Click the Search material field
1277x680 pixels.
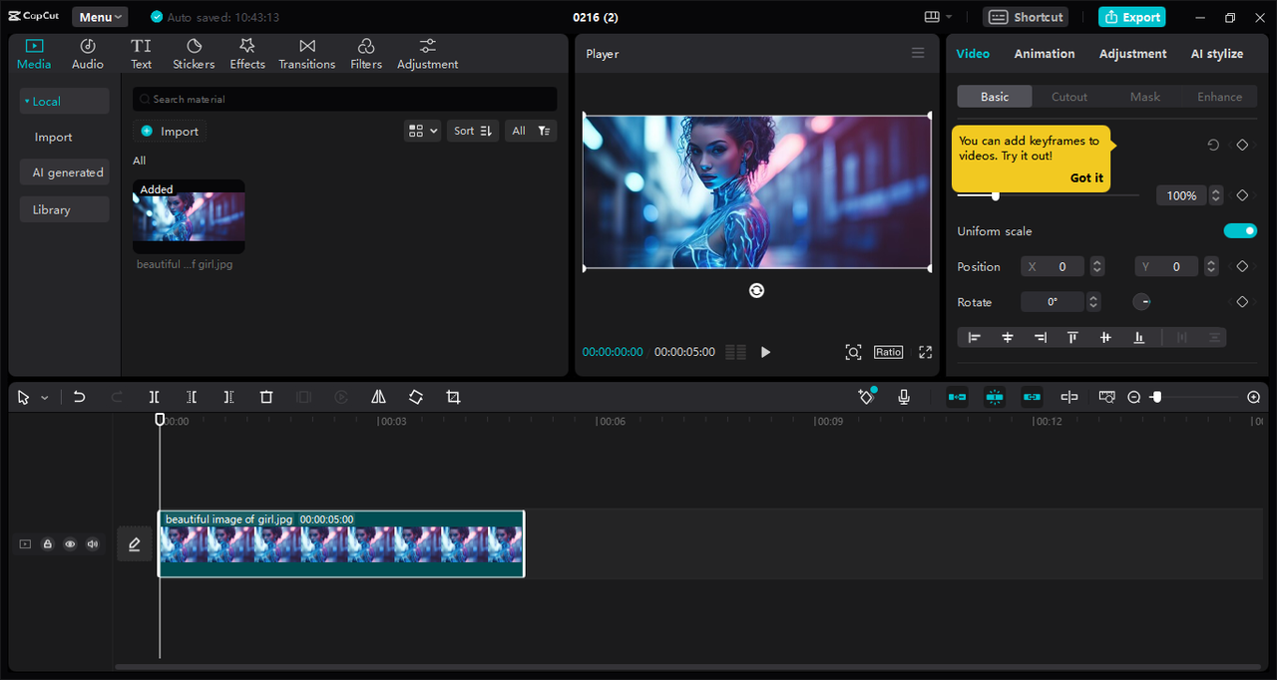click(345, 99)
